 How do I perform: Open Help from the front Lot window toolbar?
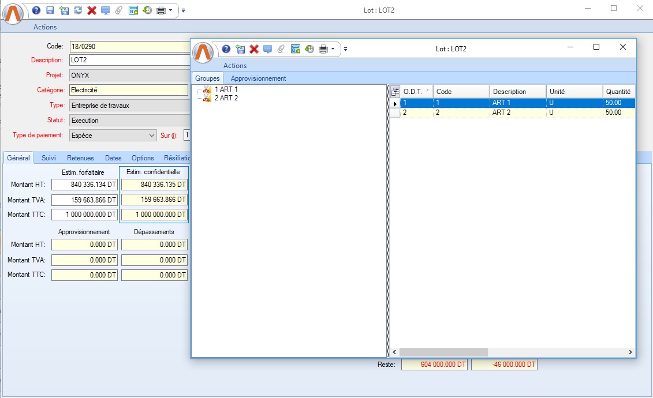point(226,49)
